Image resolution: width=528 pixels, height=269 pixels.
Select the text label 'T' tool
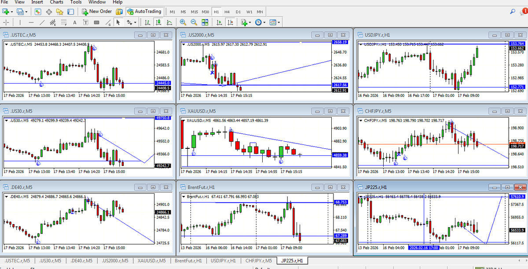[85, 22]
